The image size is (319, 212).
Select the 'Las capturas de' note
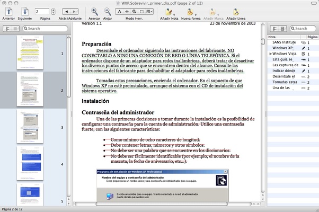pyautogui.click(x=293, y=65)
